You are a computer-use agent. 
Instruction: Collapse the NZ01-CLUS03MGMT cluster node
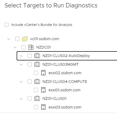click(x=21, y=65)
